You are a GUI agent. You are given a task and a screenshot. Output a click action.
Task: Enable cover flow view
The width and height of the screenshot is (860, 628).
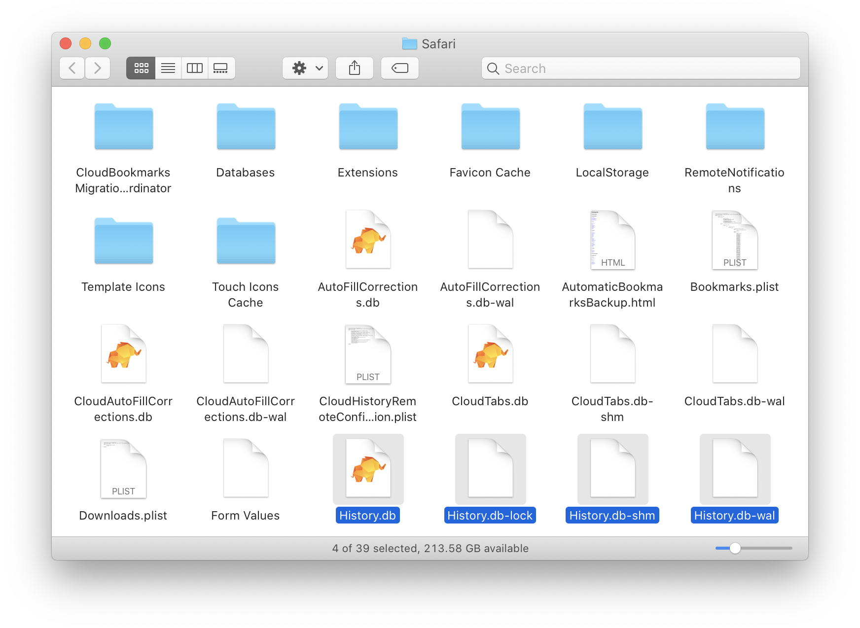tap(221, 68)
